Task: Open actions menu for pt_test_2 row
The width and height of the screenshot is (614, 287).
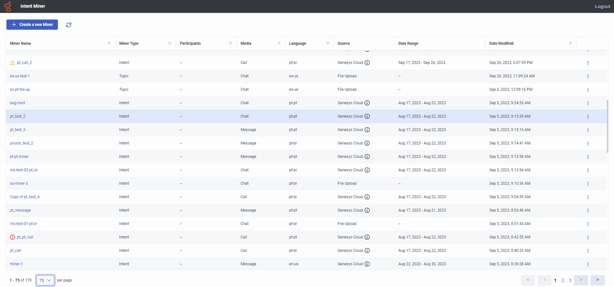Action: (588, 117)
